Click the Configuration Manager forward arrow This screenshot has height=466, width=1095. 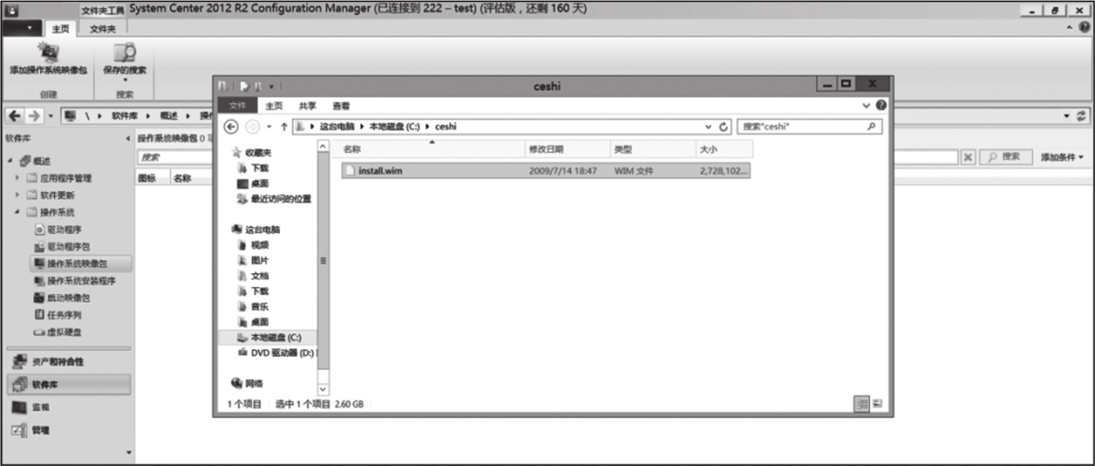34,116
